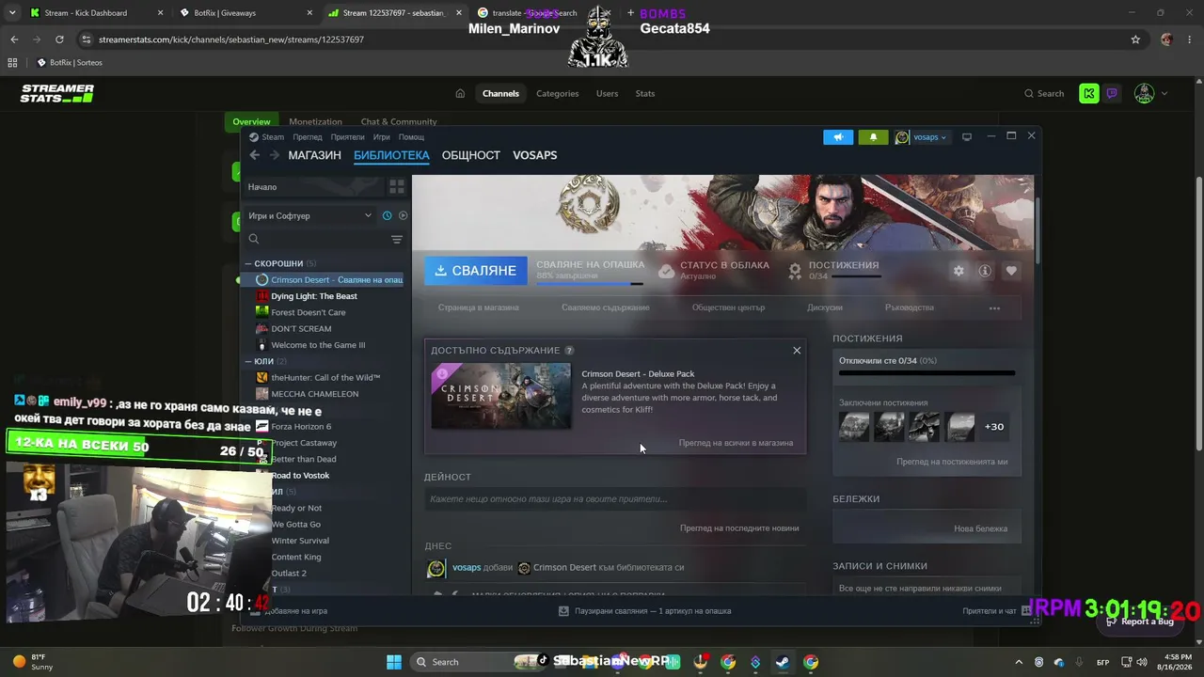The height and width of the screenshot is (677, 1204).
Task: Bookmark this page with Chrome star
Action: tap(1135, 39)
